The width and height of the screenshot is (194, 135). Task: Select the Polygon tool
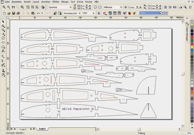click(3, 47)
